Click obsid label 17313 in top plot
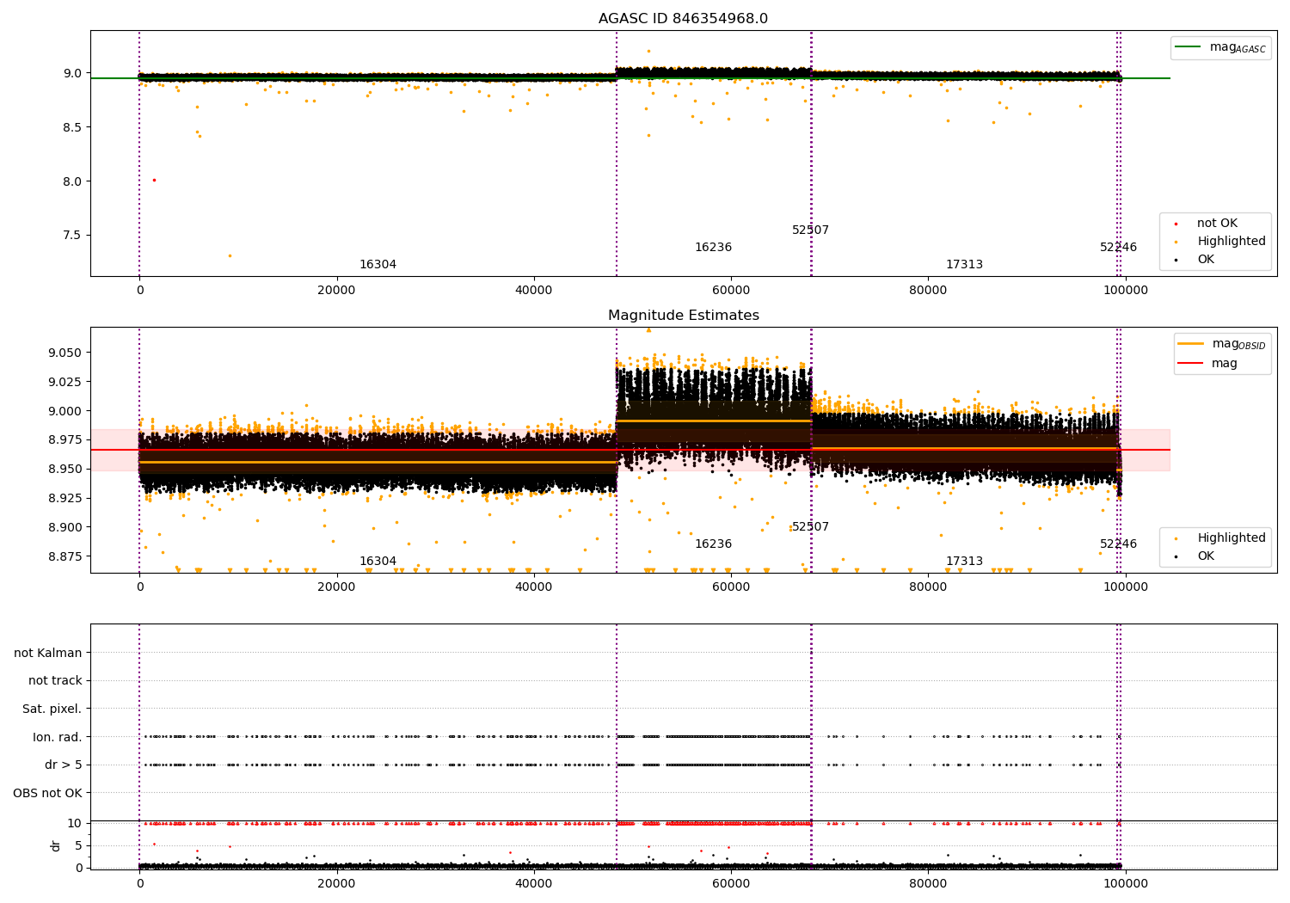The height and width of the screenshot is (903, 1290). coord(964,265)
